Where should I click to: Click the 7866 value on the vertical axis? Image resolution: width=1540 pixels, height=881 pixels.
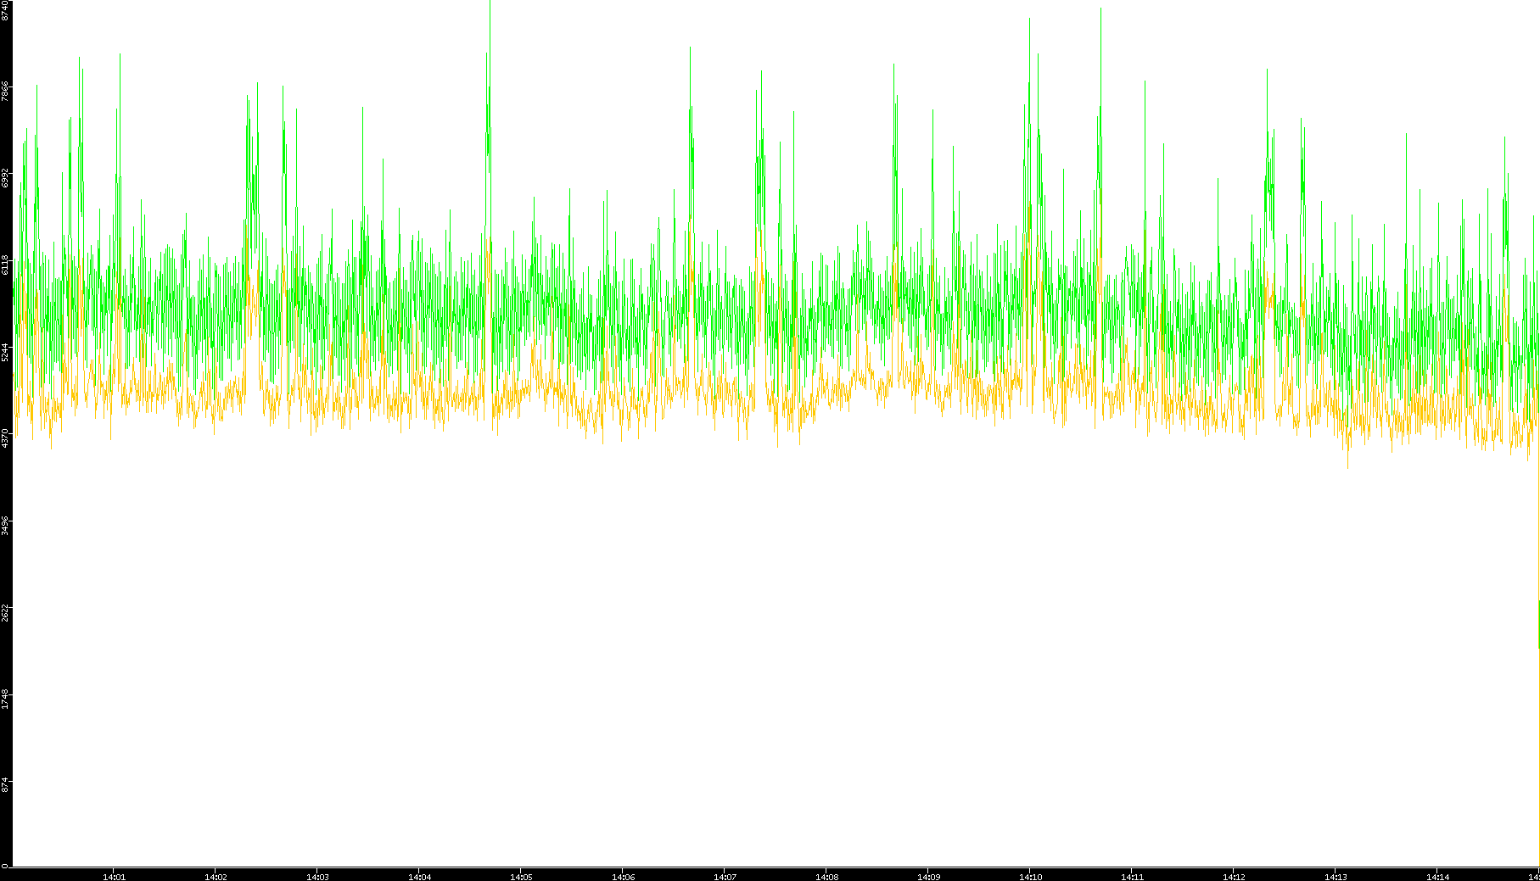coord(6,91)
